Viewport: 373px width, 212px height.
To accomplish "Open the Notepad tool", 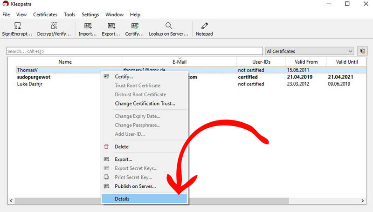I will (204, 29).
